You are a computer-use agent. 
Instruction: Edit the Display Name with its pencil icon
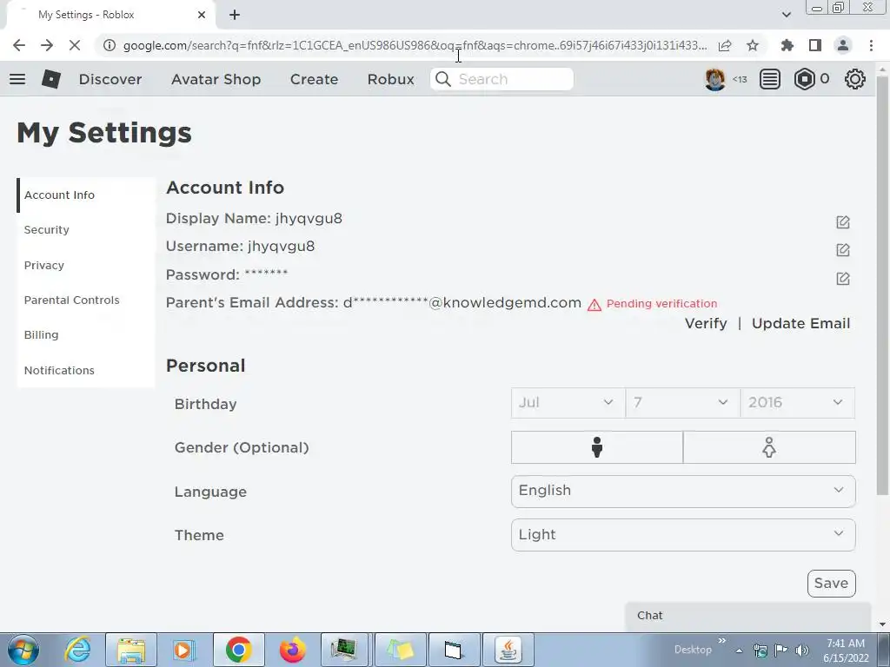[x=843, y=221]
